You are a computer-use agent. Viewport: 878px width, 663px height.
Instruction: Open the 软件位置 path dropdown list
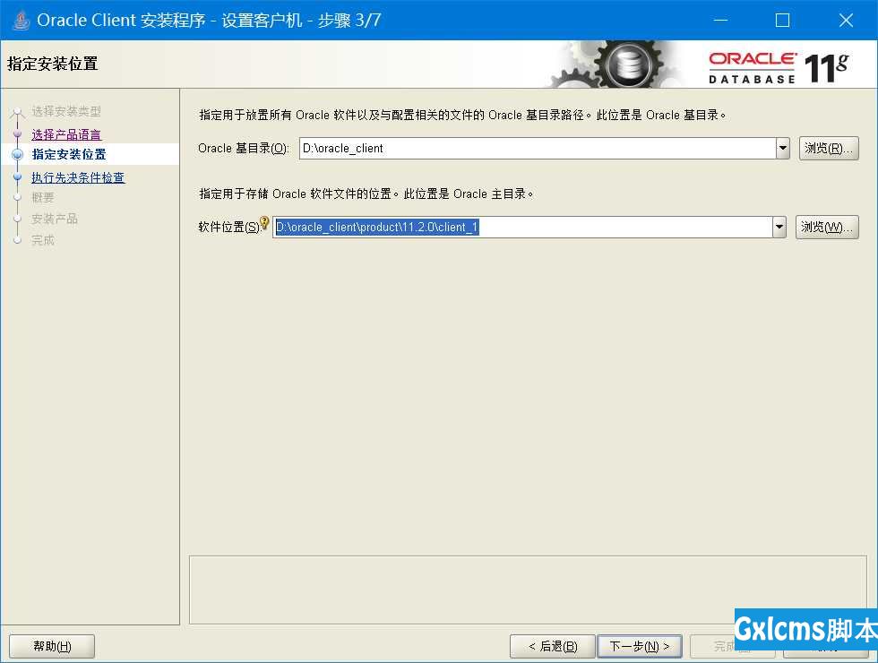pos(781,227)
